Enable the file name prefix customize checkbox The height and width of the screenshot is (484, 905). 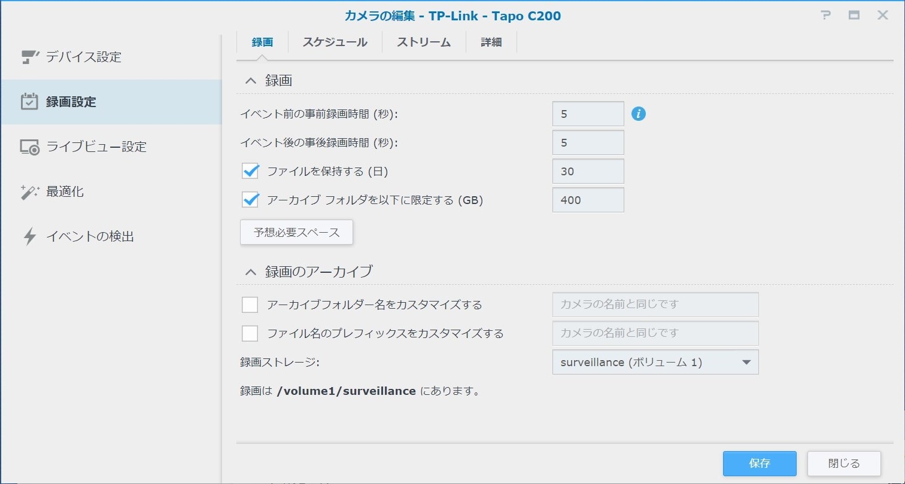[250, 333]
